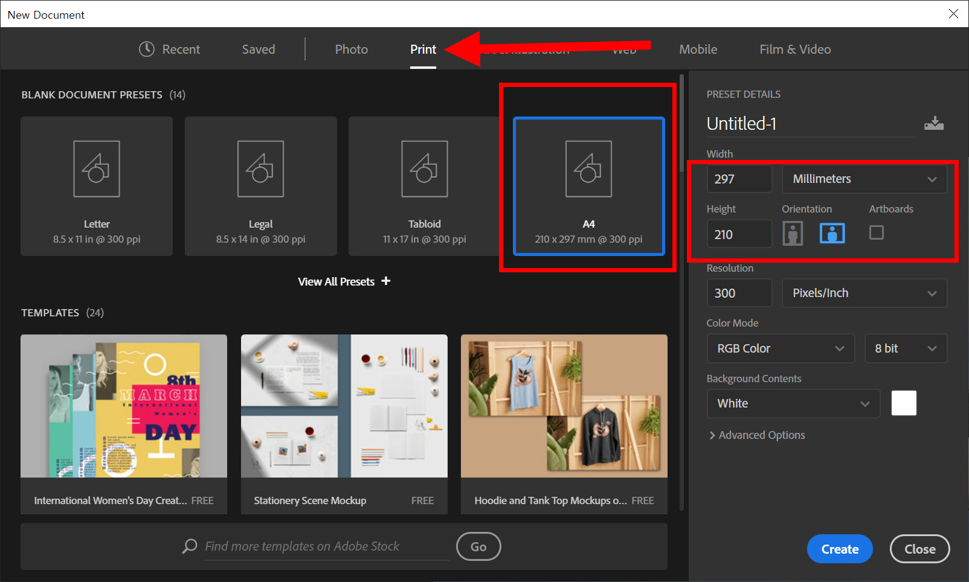This screenshot has width=969, height=582.
Task: Click the BLANK DOCUMENT PRESETS heading
Action: (x=92, y=95)
